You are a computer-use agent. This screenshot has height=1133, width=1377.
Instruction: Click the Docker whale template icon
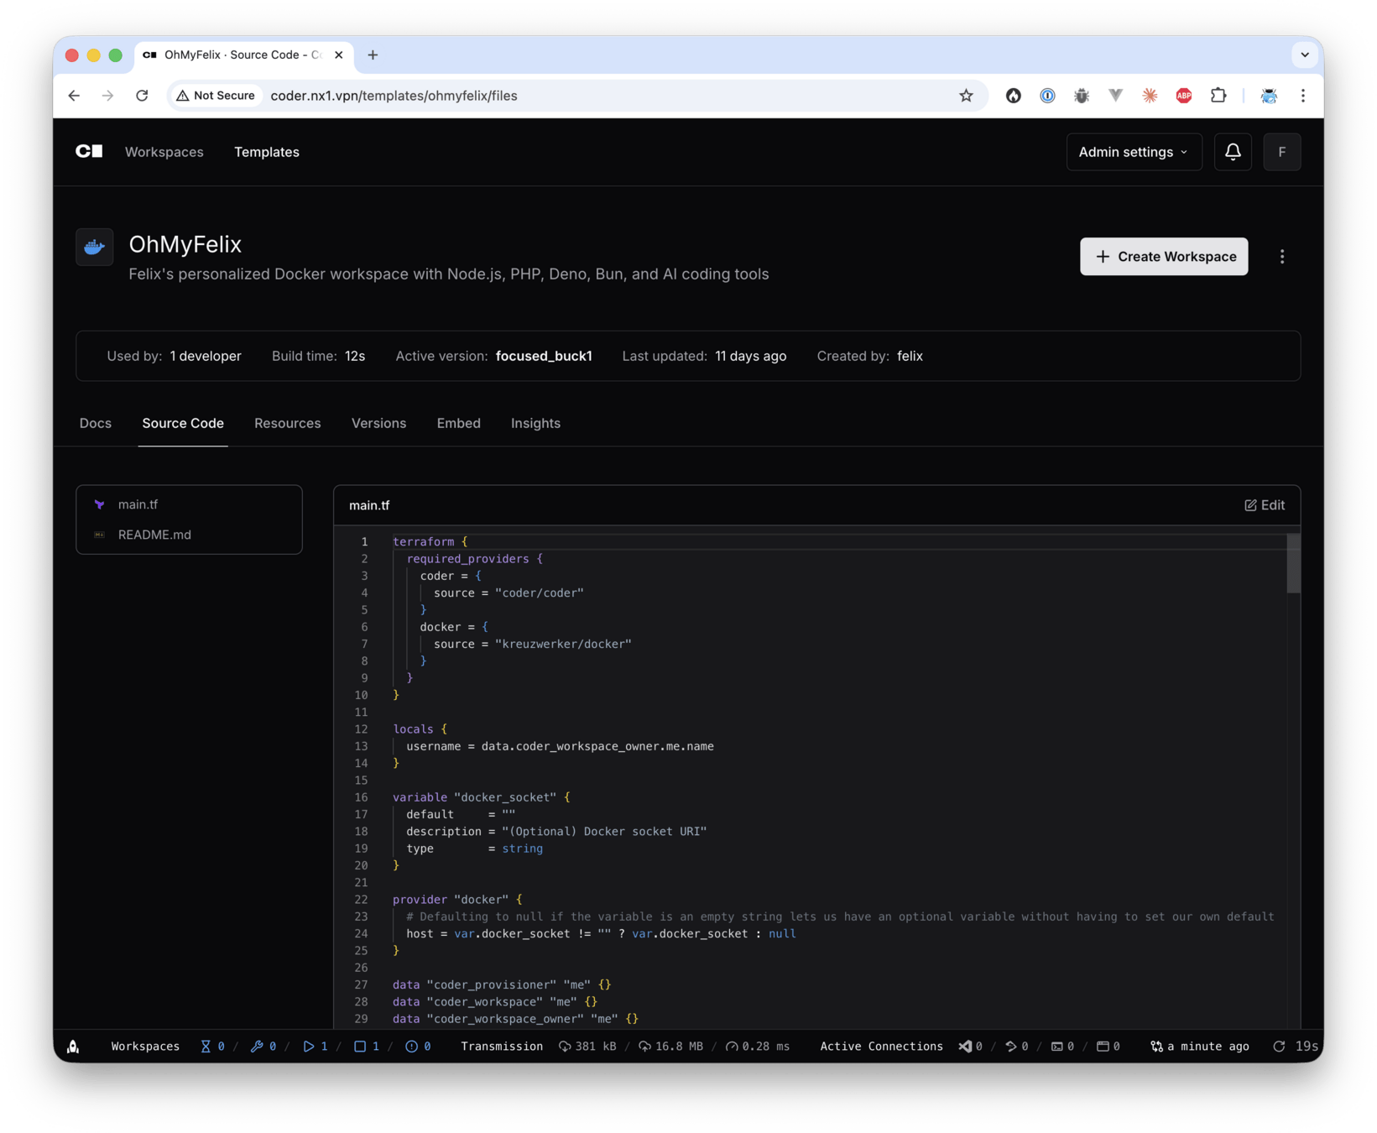95,248
